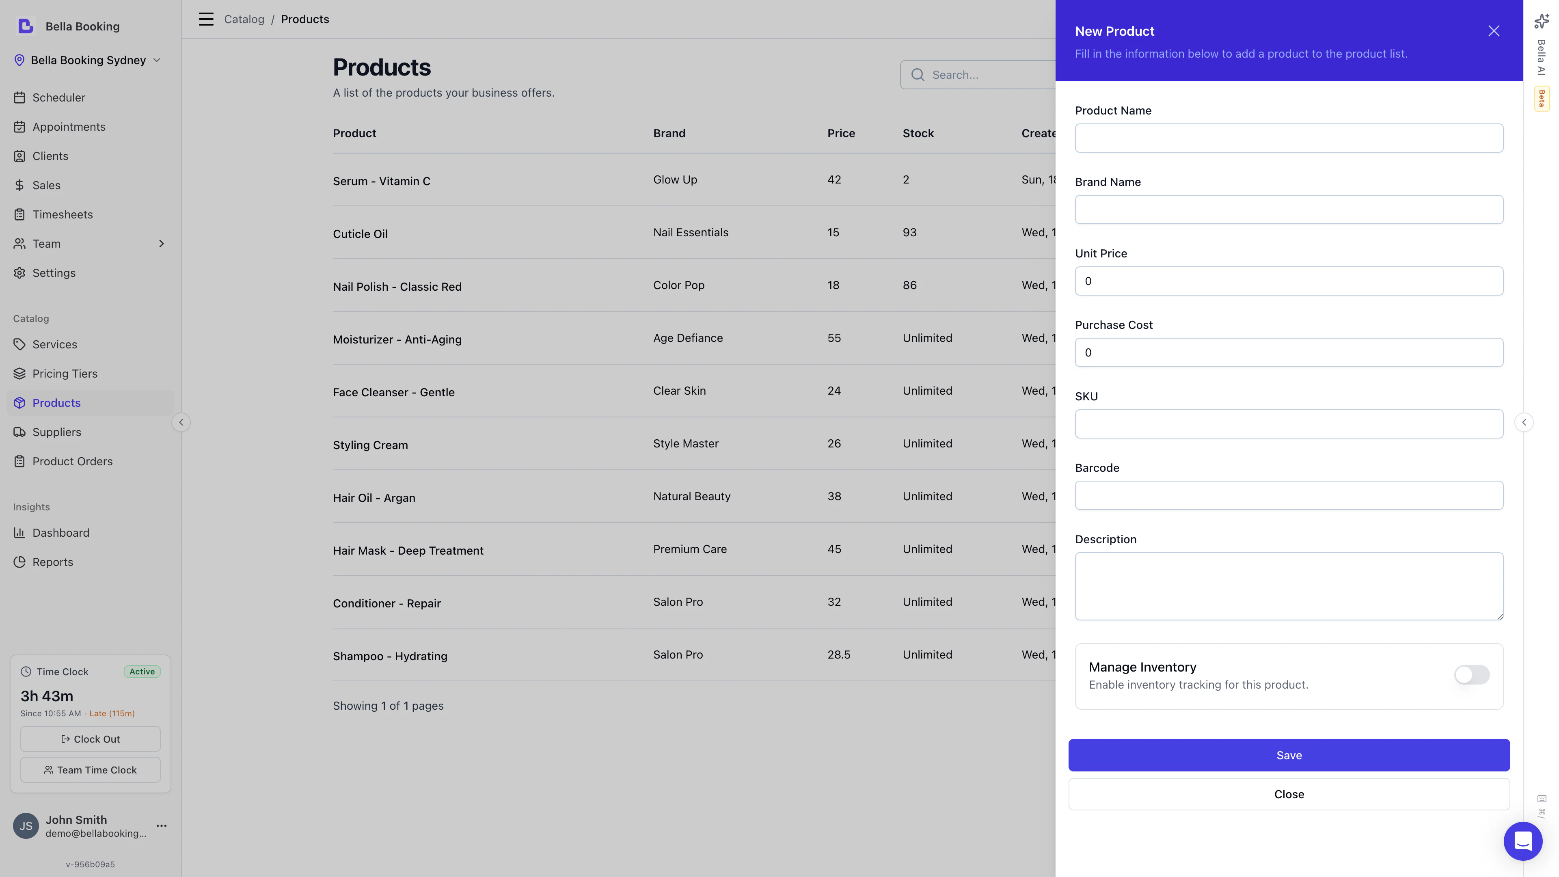Click inside the Unit Price field
Image resolution: width=1559 pixels, height=877 pixels.
1289,280
